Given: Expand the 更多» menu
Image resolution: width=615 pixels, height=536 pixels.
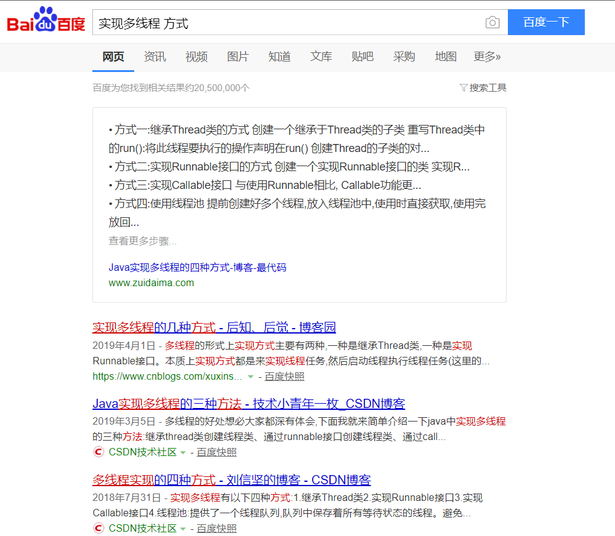Looking at the screenshot, I should (487, 57).
